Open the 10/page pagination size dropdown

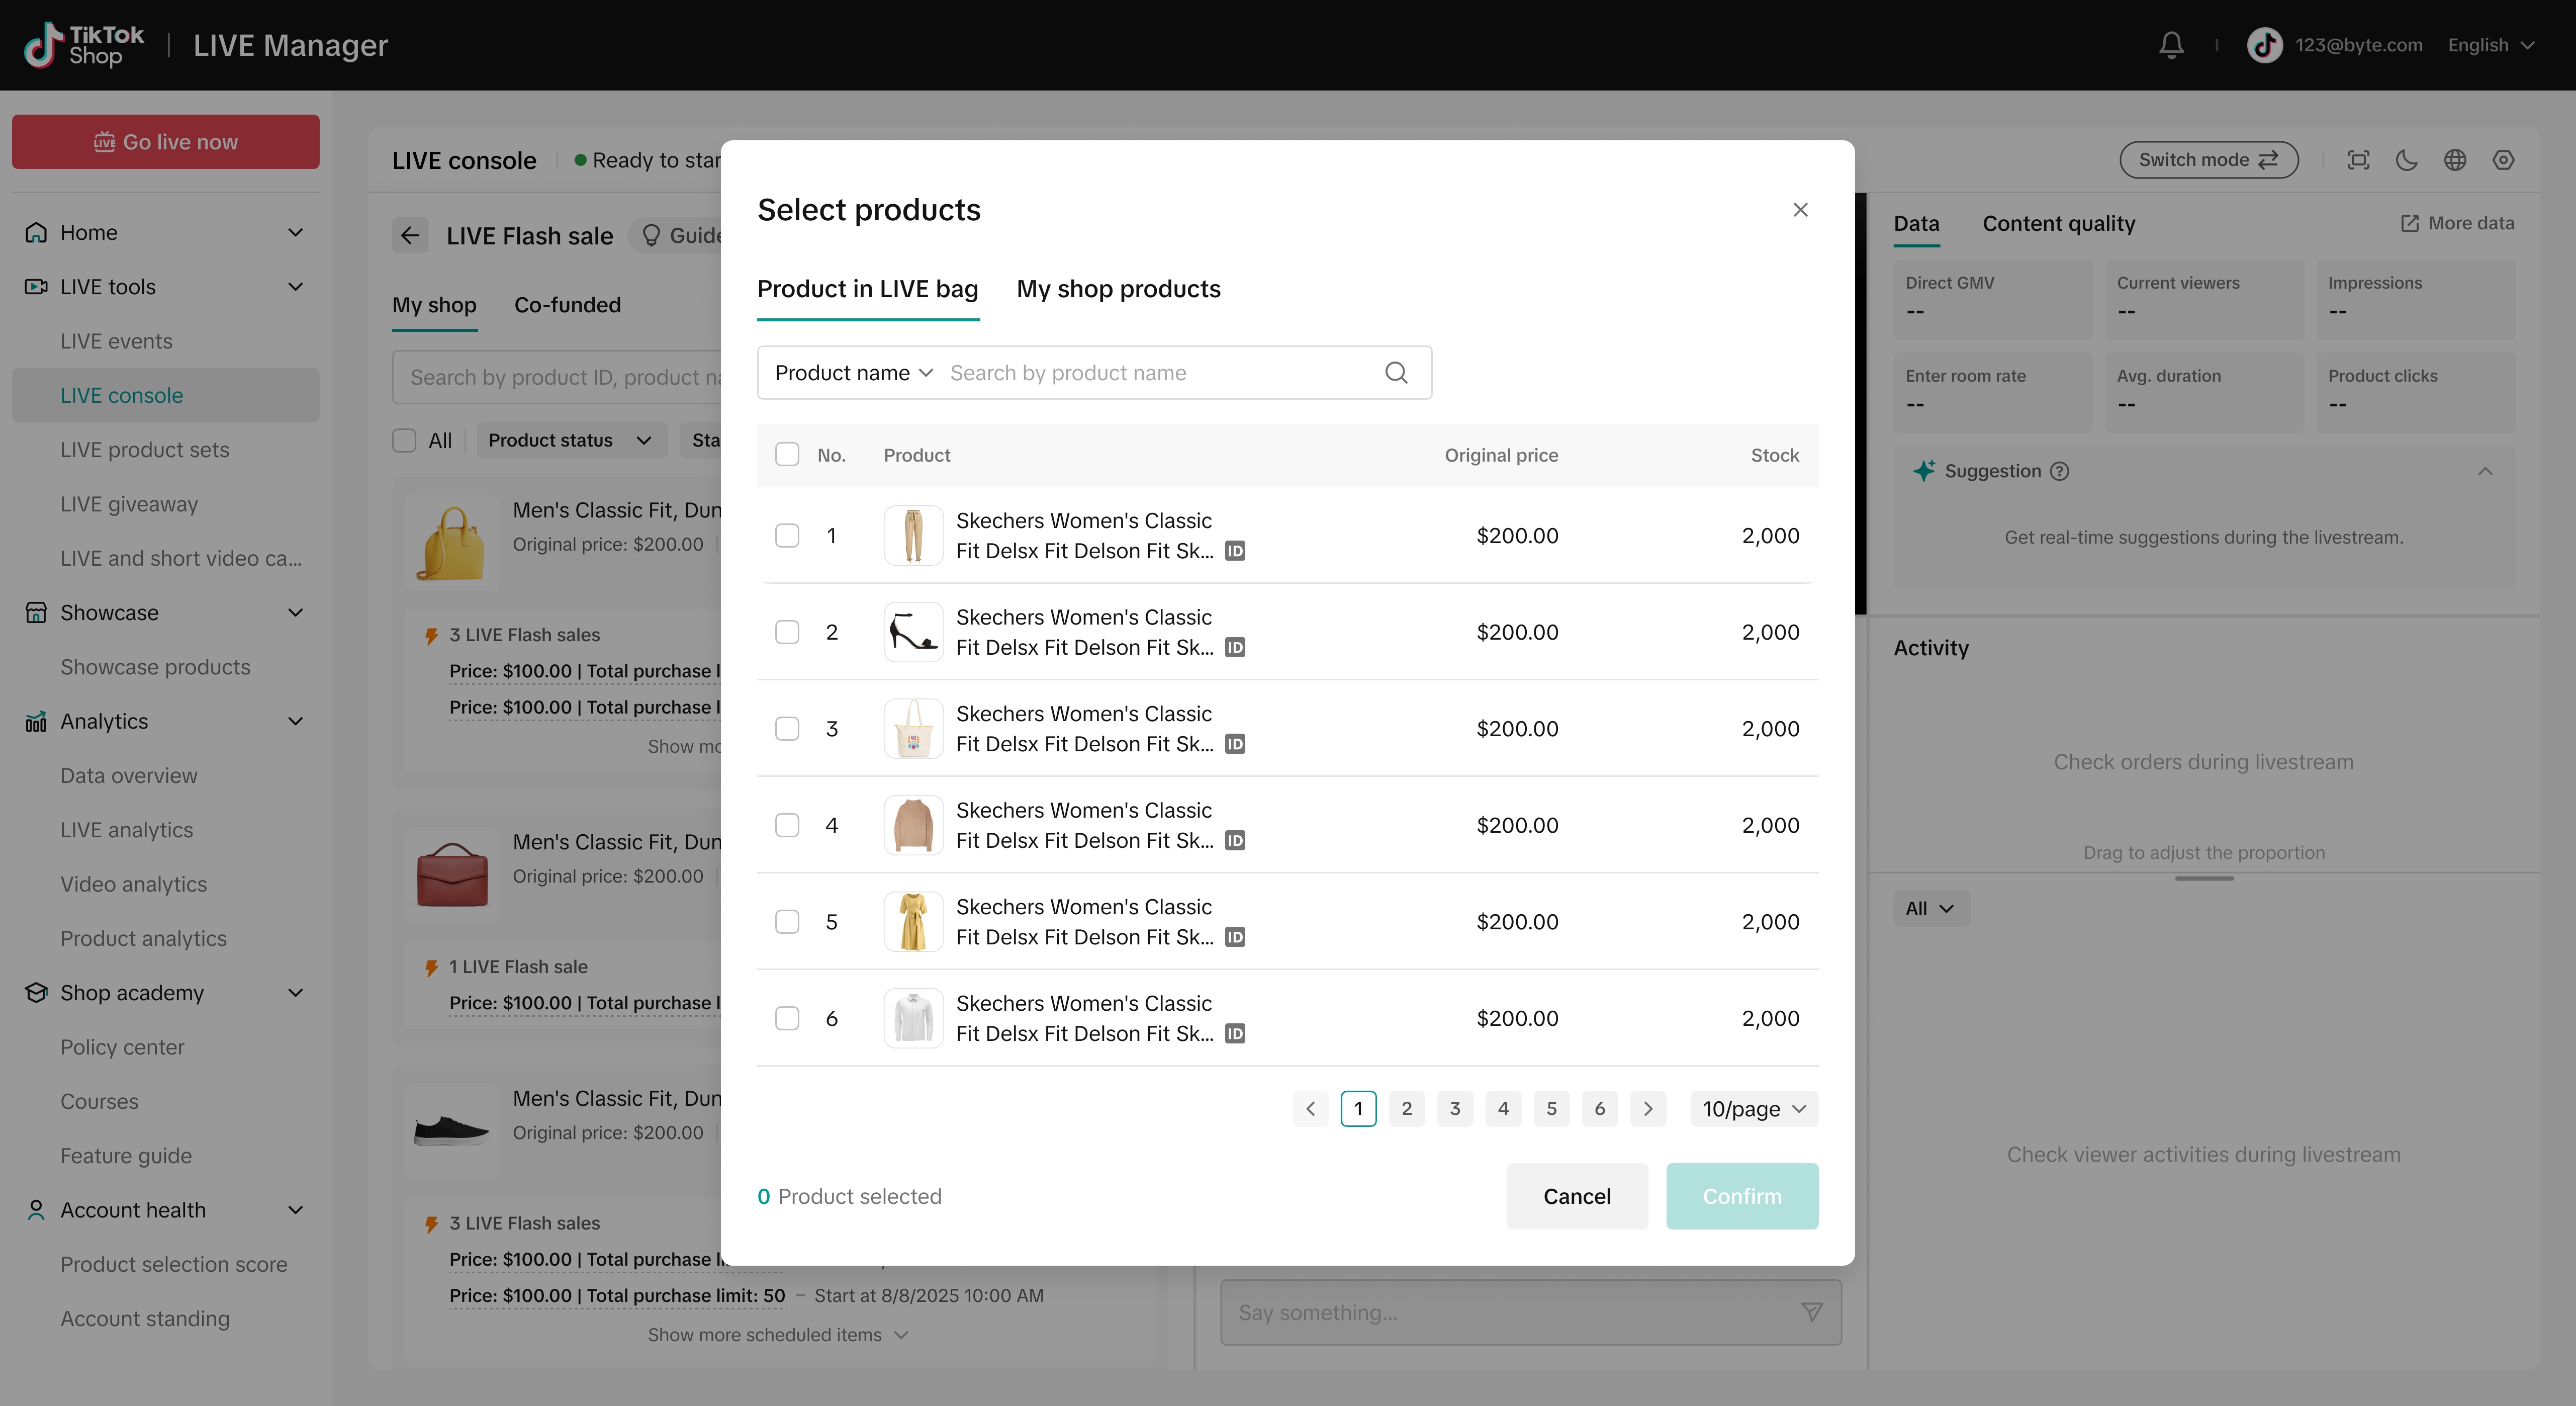(1754, 1109)
